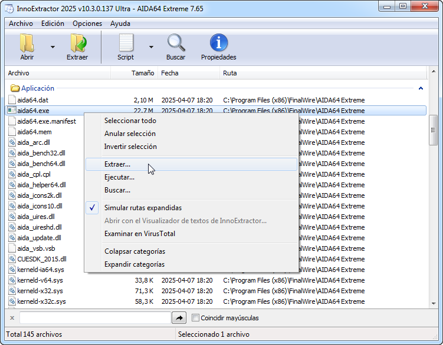Open the Opciones menu

coord(87,24)
